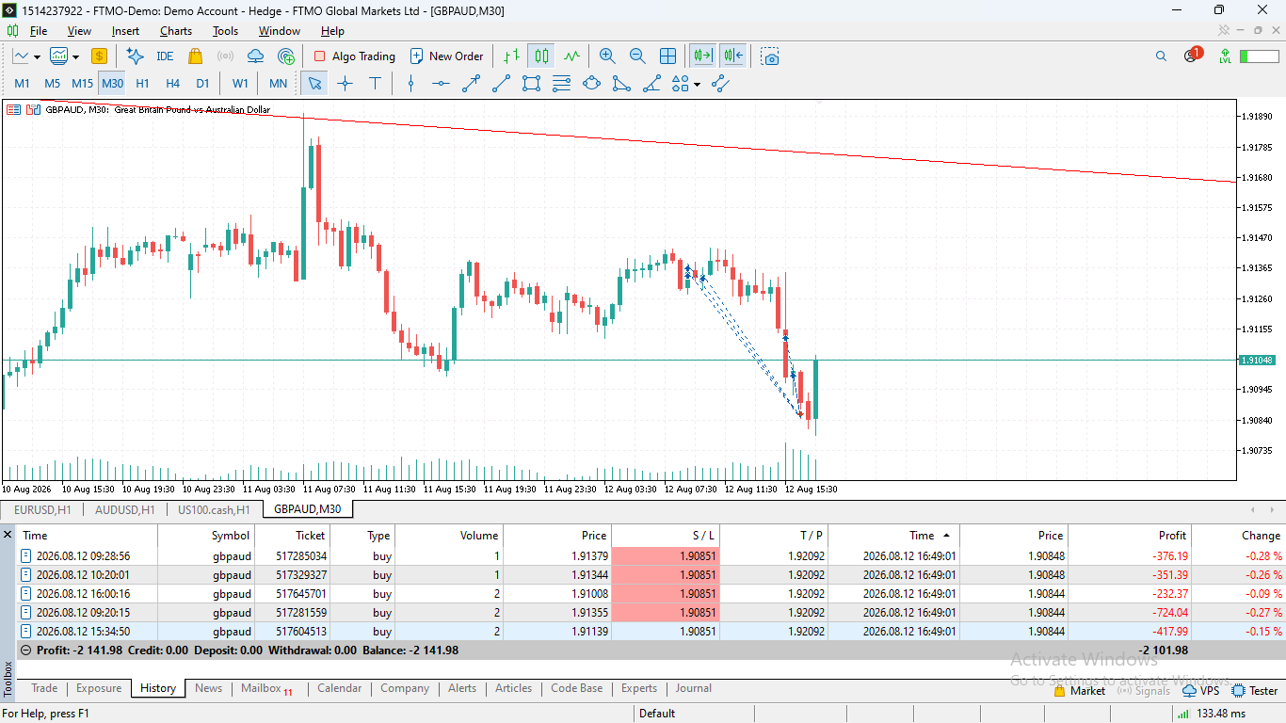1286x723 pixels.
Task: Click the red S/L cell of ticket 517285034
Action: click(666, 556)
